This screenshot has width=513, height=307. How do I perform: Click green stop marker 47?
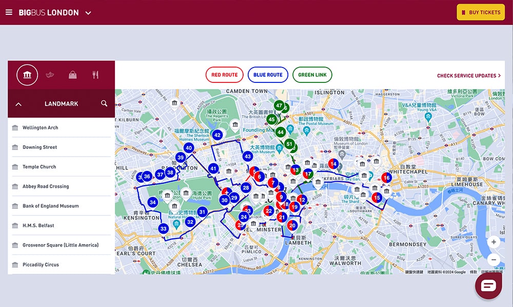pyautogui.click(x=279, y=106)
